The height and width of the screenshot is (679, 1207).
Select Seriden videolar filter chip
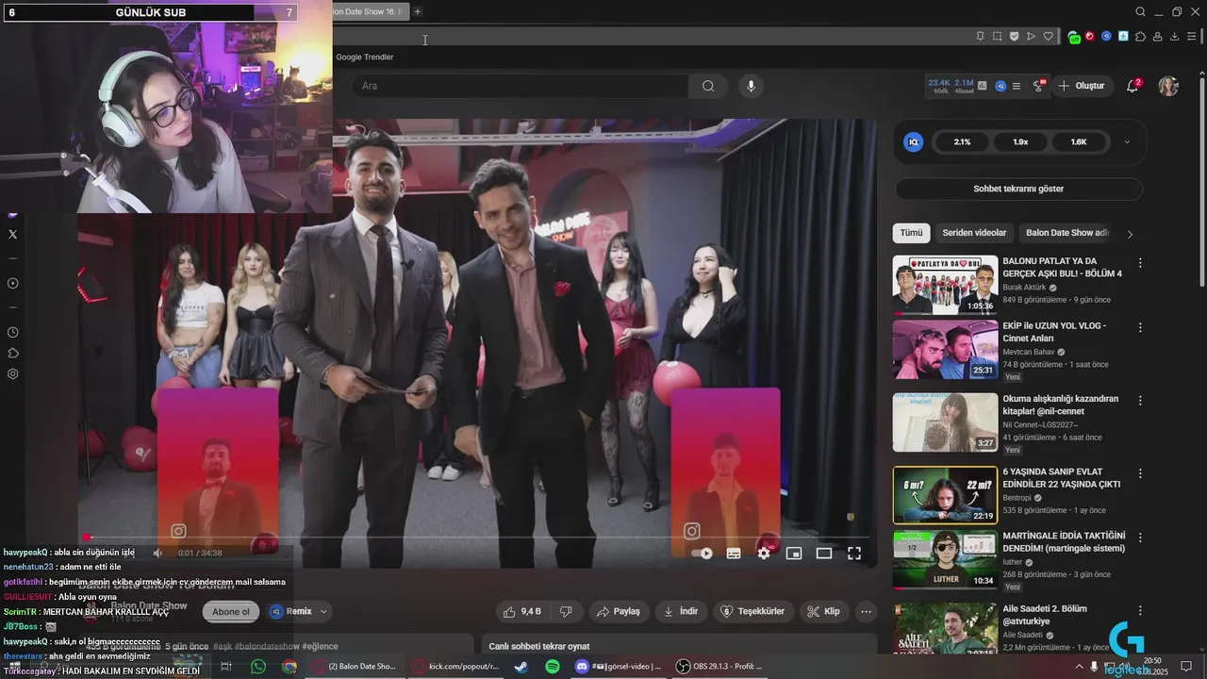point(974,233)
